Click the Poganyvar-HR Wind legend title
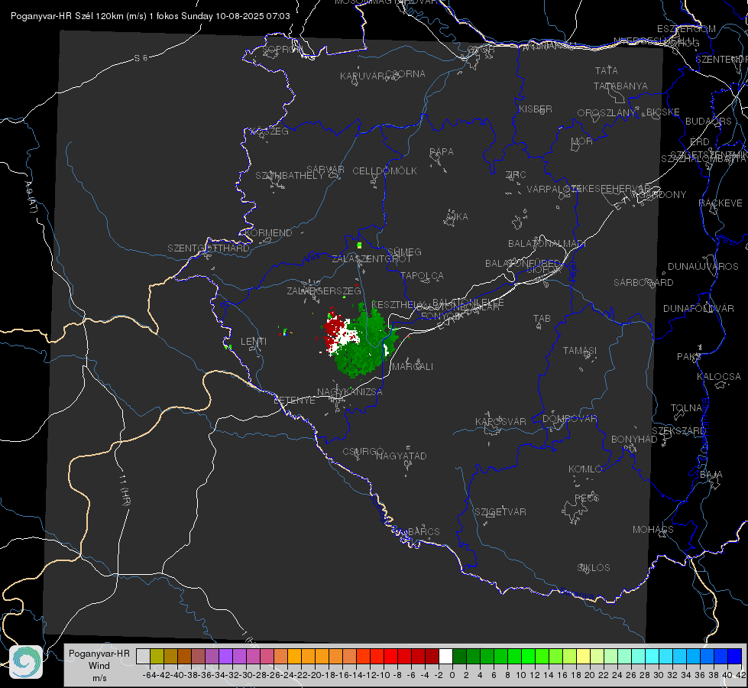This screenshot has height=688, width=748. (x=99, y=666)
